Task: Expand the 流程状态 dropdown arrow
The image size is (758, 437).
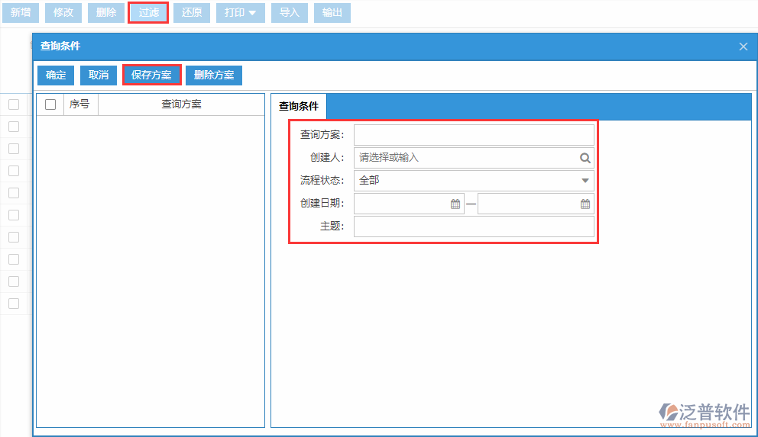Action: pyautogui.click(x=585, y=181)
